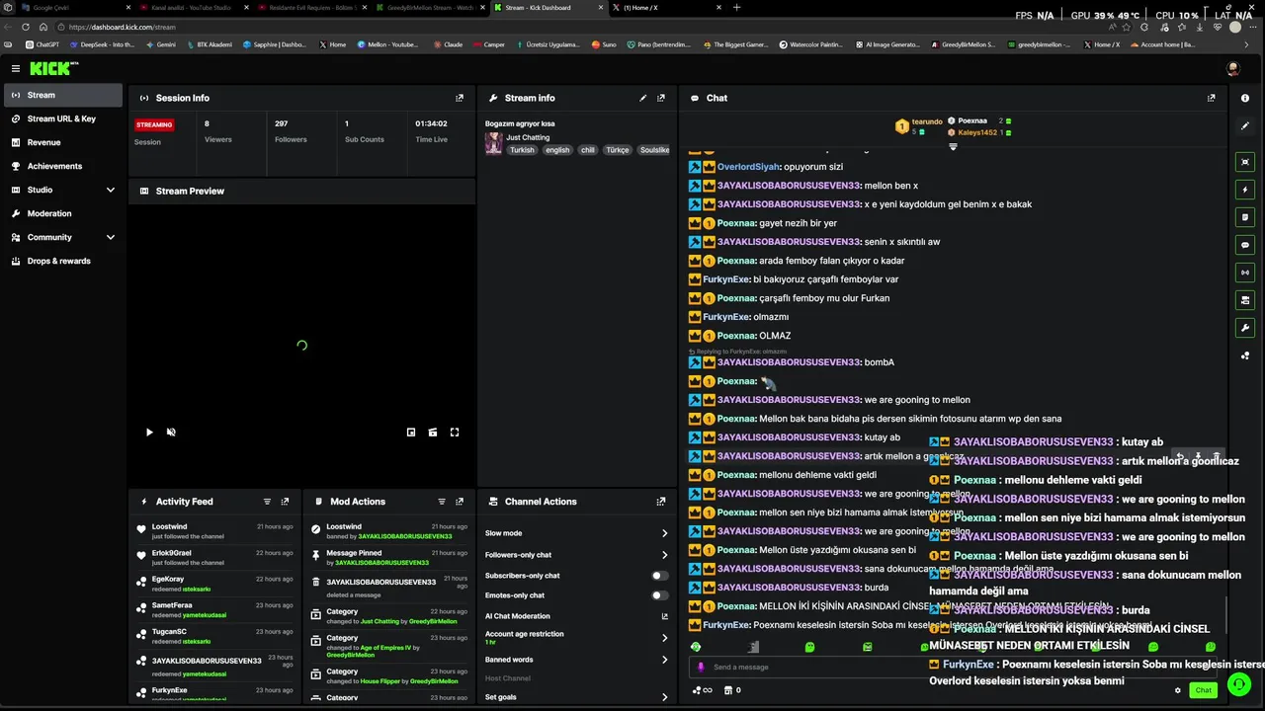Pop out the Chat panel
Screen dimensions: 1265x711
pyautogui.click(x=1212, y=98)
